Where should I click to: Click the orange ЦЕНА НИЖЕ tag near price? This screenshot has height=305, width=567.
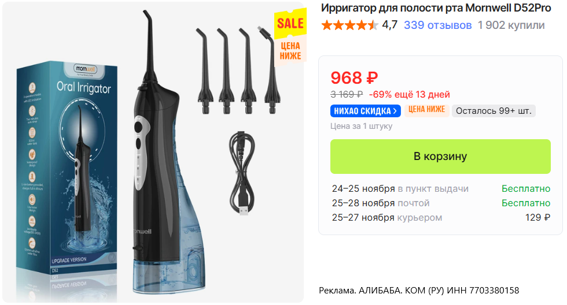pos(426,109)
